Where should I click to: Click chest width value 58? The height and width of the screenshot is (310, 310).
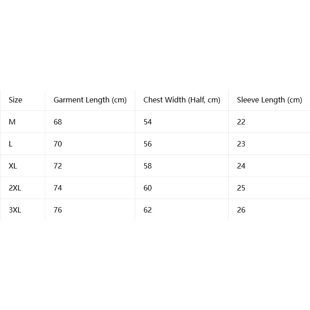coord(148,166)
